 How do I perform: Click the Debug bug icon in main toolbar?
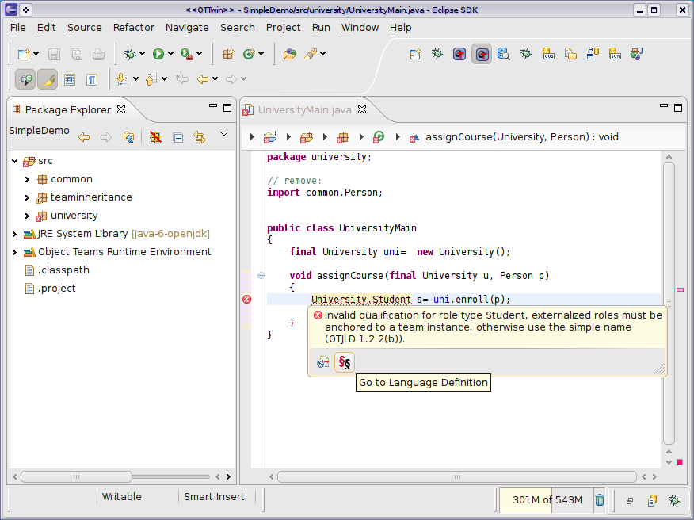click(130, 54)
